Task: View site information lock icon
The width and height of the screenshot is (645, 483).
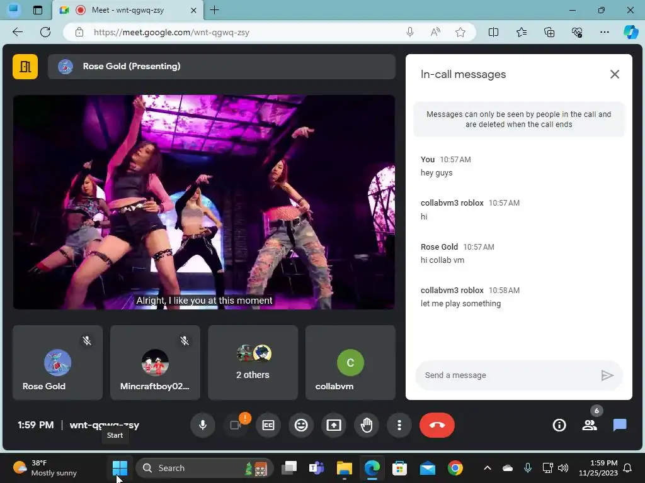Action: click(x=79, y=33)
